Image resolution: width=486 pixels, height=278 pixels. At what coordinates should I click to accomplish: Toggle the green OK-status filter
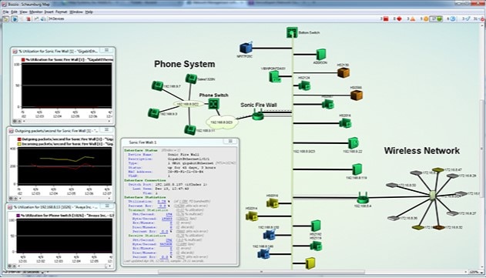point(439,19)
